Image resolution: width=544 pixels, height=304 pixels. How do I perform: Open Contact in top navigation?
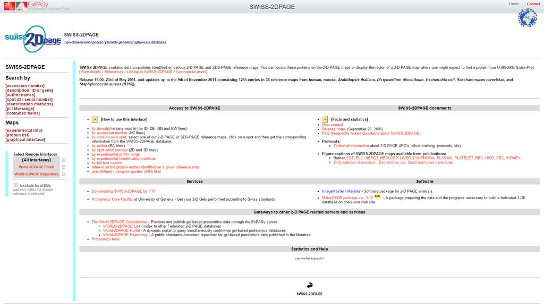[x=533, y=4]
